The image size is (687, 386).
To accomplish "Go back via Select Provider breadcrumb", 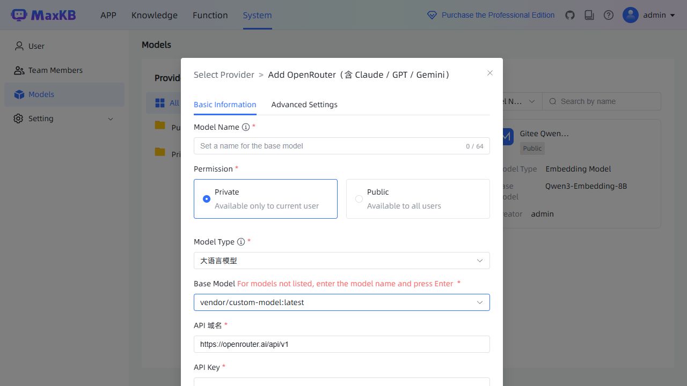I will (224, 75).
